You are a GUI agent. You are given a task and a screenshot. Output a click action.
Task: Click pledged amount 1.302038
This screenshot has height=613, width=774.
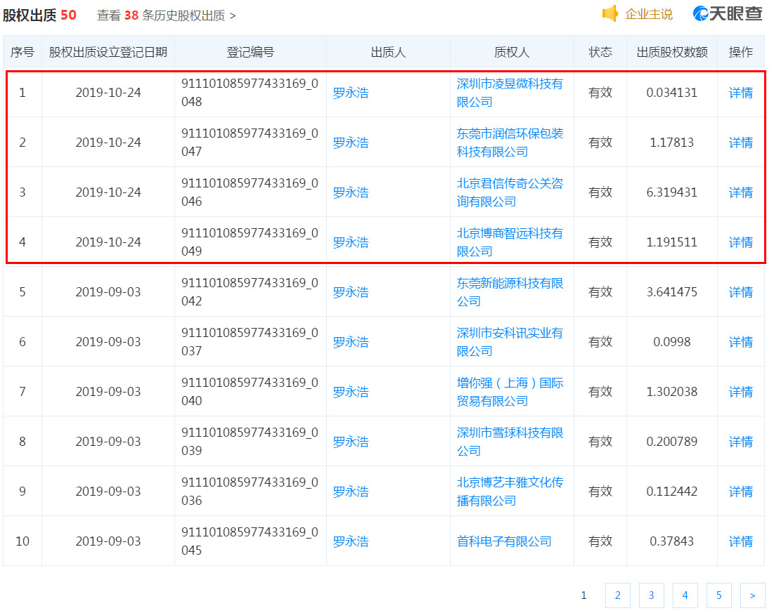coord(672,392)
